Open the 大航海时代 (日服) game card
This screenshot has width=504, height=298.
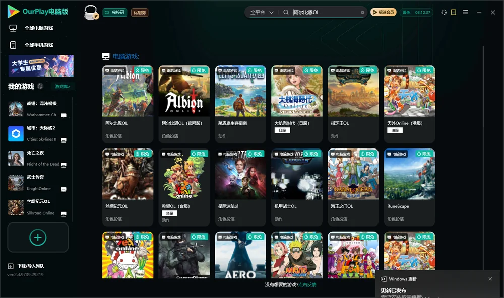tap(297, 104)
